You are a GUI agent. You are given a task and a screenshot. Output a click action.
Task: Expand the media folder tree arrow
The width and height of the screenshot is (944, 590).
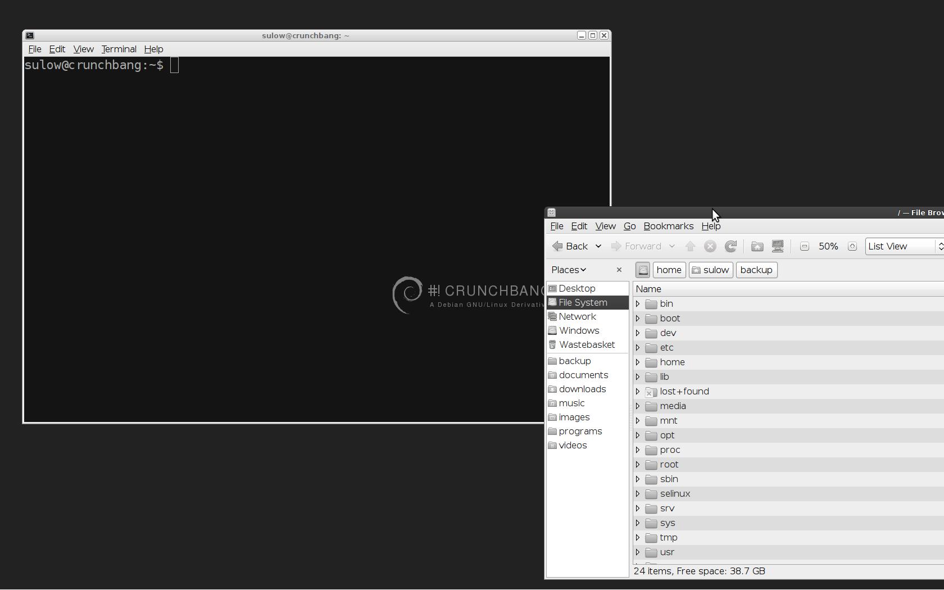coord(638,406)
